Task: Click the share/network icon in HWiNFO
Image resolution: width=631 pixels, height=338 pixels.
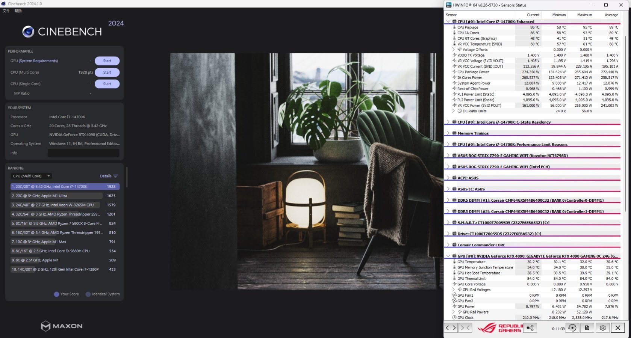Action: (x=530, y=328)
